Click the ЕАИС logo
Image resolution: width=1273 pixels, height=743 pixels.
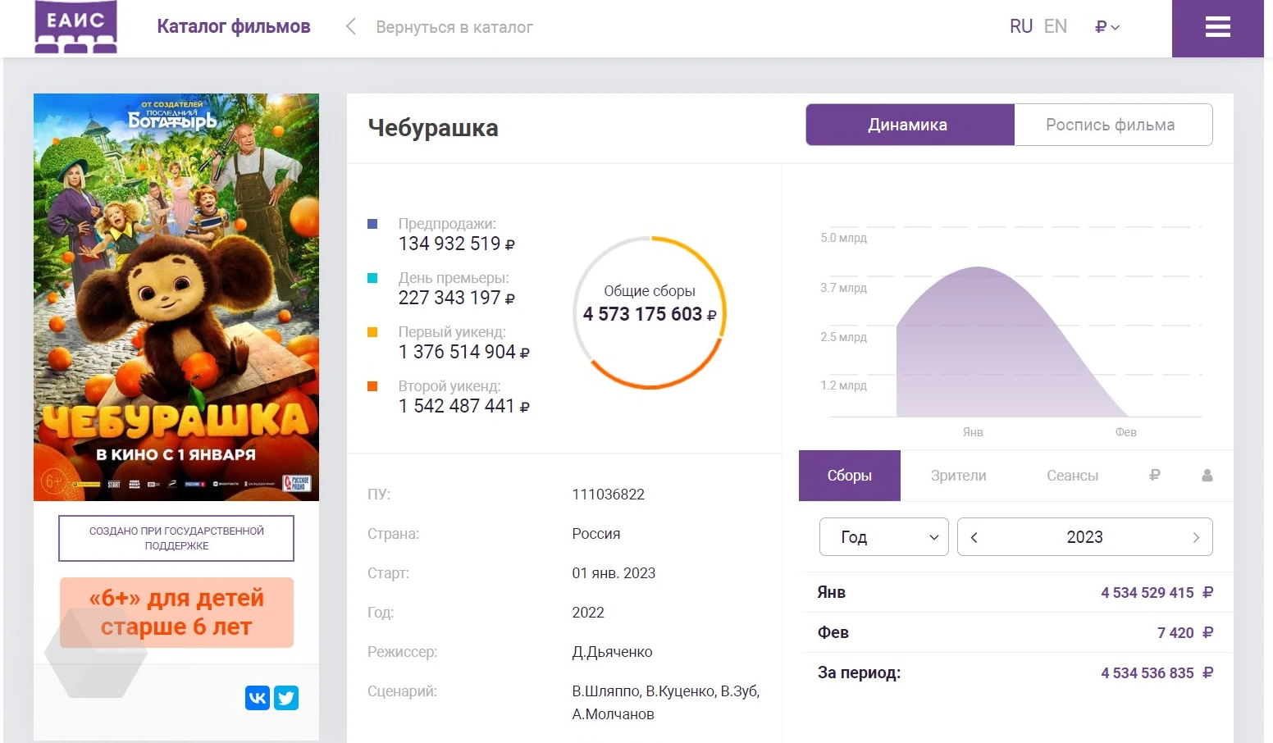coord(75,26)
